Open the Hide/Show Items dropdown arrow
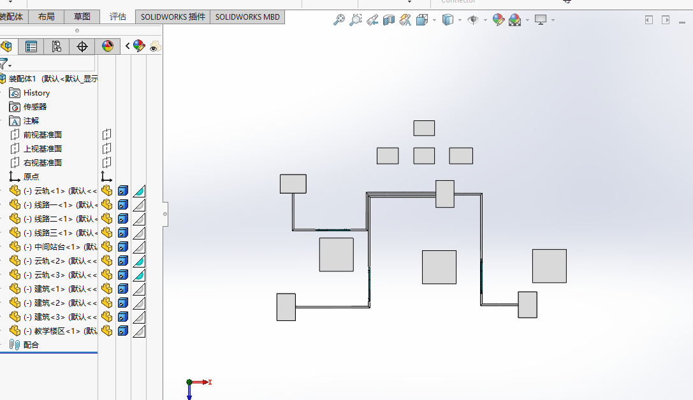693x400 pixels. click(485, 20)
